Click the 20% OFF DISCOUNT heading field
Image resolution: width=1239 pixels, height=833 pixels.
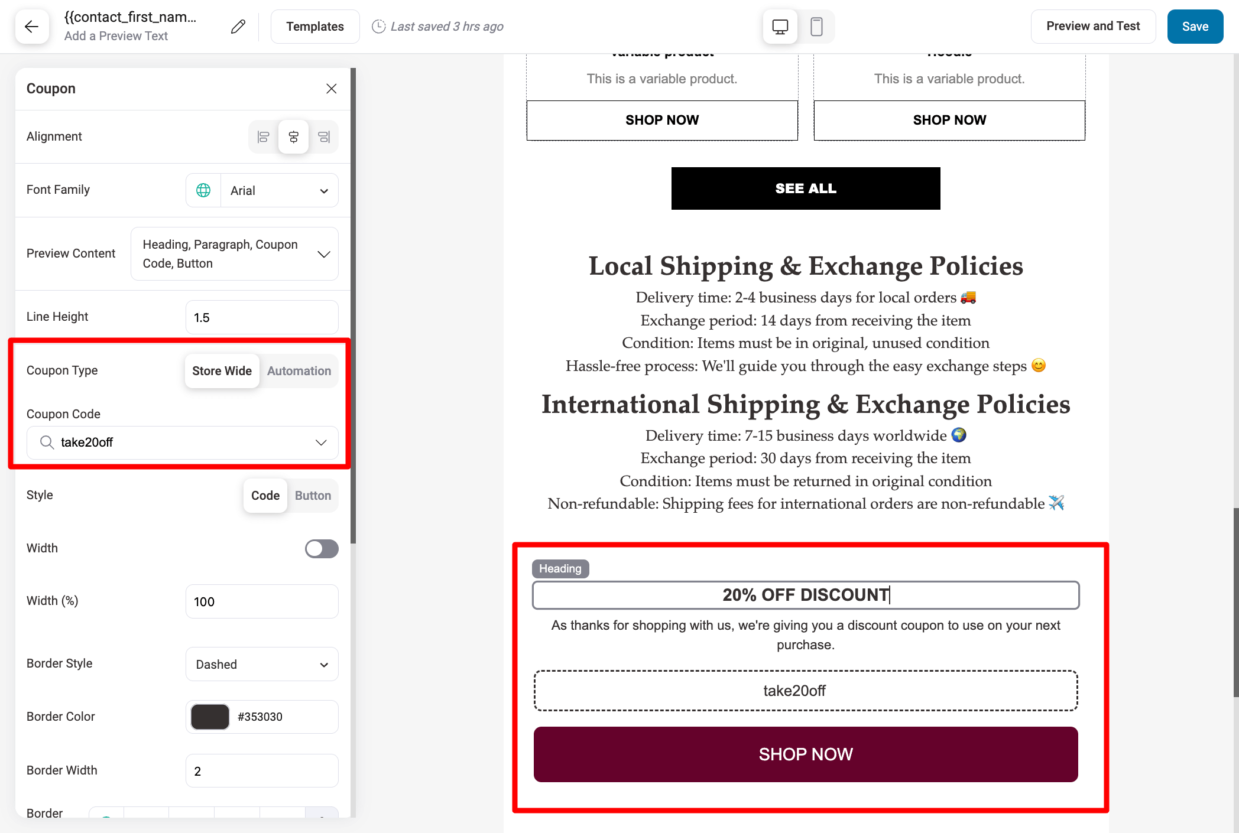coord(806,594)
